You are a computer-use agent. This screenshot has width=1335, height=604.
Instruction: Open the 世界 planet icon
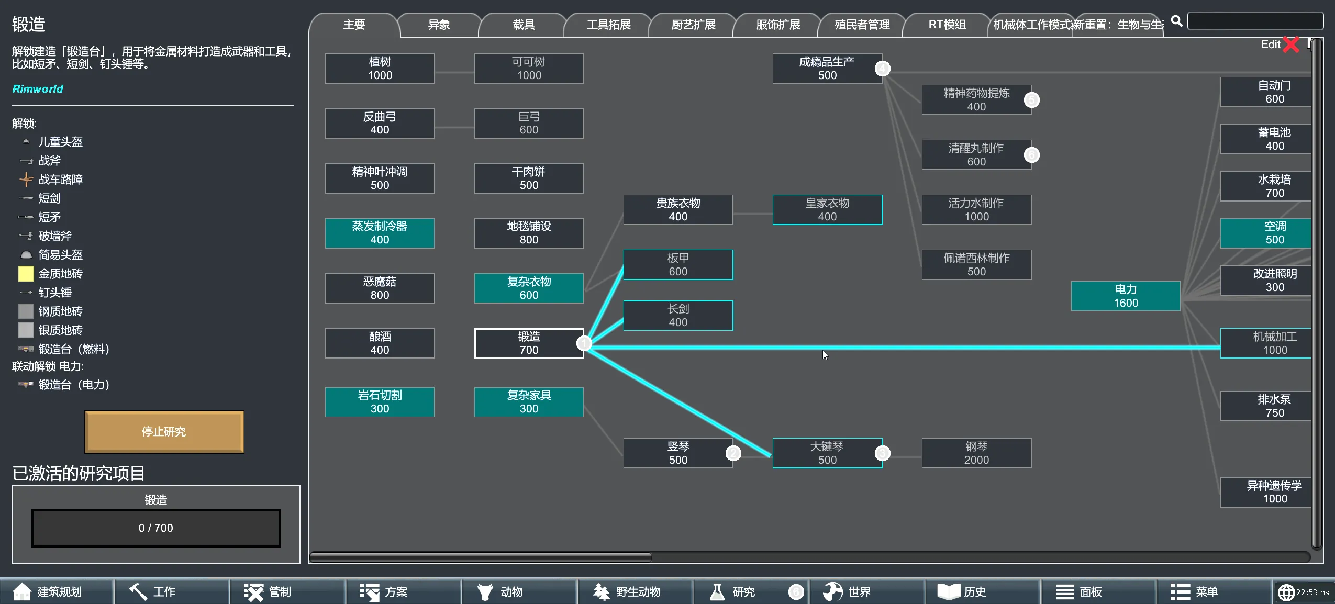point(832,592)
